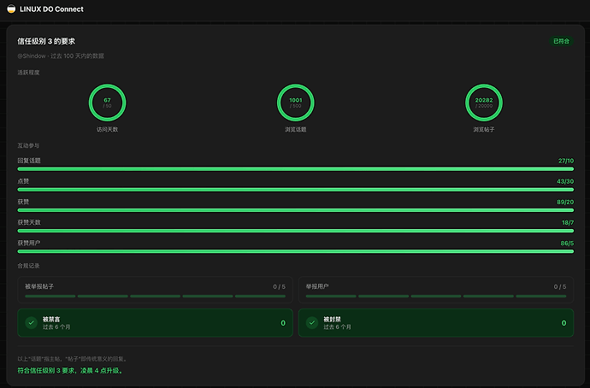Click the 符合信任级别 3 要求 upgrade notice
This screenshot has width=590, height=388.
[70, 371]
